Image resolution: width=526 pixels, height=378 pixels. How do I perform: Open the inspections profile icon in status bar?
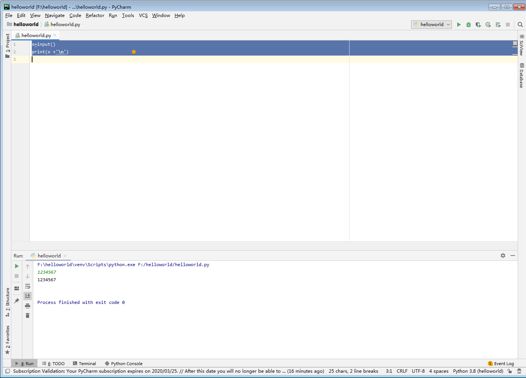pos(519,371)
